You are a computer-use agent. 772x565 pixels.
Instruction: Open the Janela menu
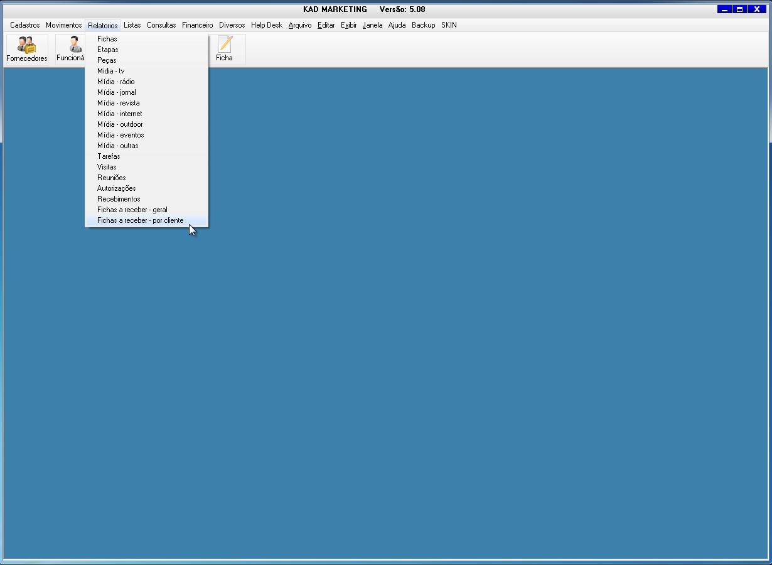click(x=372, y=25)
